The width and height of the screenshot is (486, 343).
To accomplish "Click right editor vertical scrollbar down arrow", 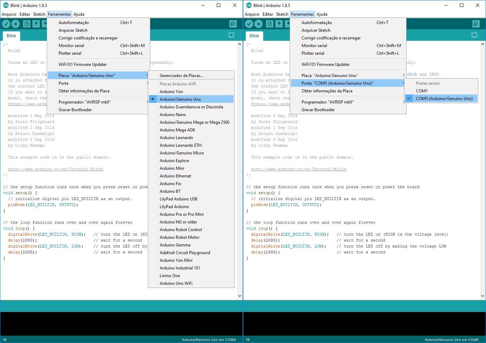I will coord(483,296).
